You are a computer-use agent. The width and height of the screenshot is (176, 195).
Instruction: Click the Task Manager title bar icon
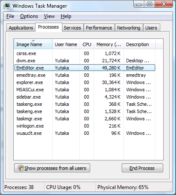pos(7,6)
